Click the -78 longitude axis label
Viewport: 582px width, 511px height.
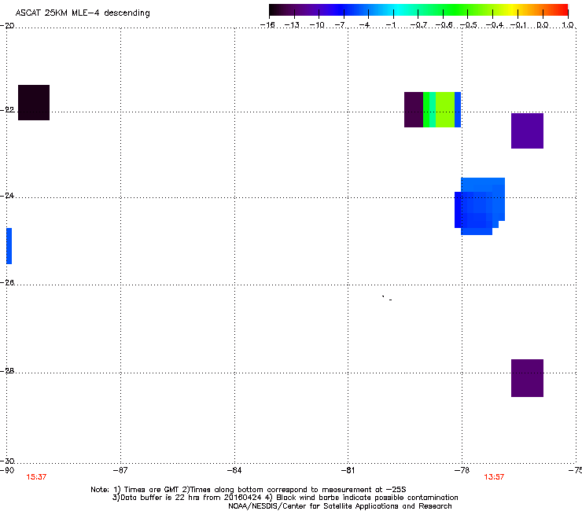point(462,470)
